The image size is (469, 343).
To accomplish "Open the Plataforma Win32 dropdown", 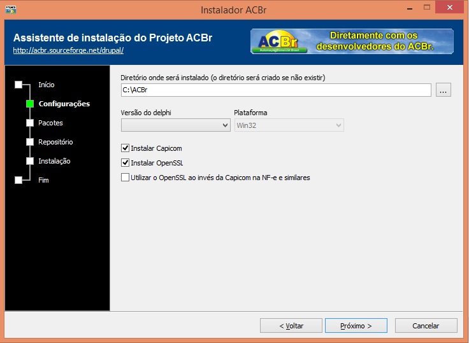I will [289, 125].
